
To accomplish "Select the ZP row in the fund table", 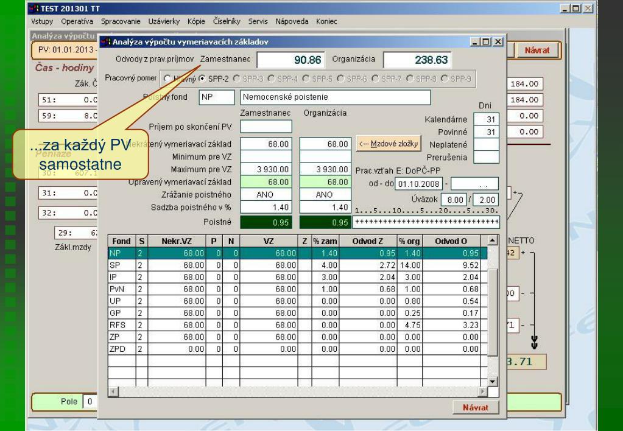I will click(x=298, y=337).
